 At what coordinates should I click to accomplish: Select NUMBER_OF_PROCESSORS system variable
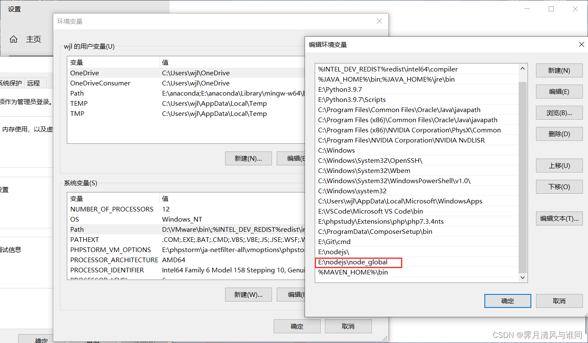(186, 209)
